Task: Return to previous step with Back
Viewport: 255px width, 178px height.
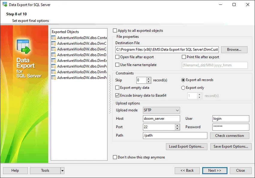Action: pyautogui.click(x=187, y=170)
